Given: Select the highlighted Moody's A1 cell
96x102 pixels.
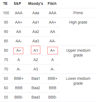Looking at the screenshot, I should pos(36,50).
